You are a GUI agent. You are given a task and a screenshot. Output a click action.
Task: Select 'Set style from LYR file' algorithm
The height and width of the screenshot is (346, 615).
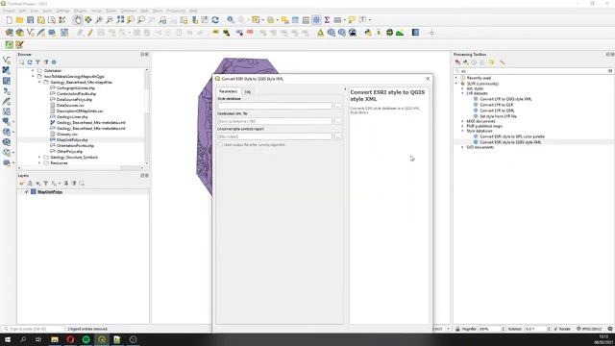coord(498,116)
